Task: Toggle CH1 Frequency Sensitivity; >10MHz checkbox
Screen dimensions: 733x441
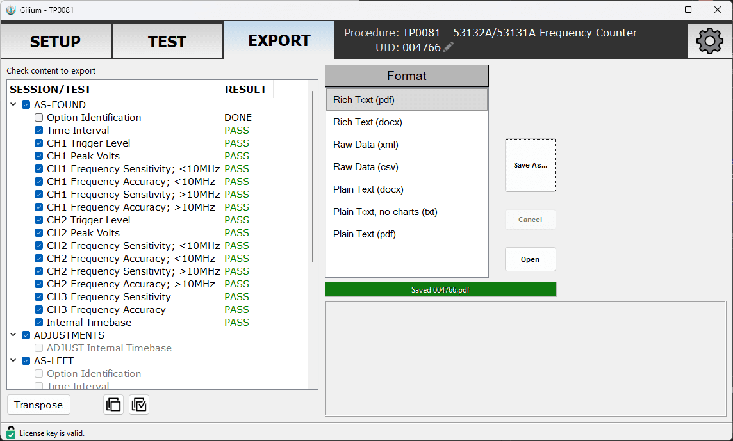Action: tap(39, 195)
